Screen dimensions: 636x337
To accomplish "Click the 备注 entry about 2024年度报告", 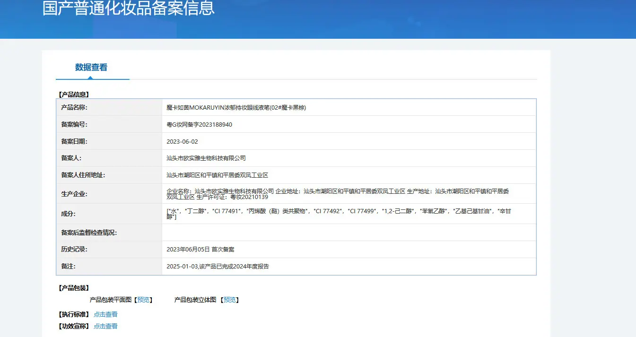I will pos(218,267).
